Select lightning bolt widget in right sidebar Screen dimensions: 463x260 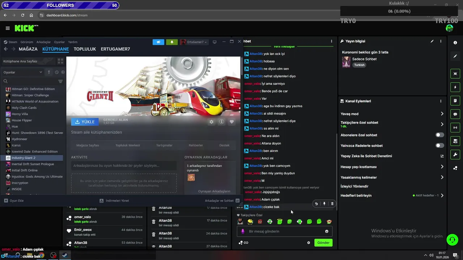(x=455, y=87)
